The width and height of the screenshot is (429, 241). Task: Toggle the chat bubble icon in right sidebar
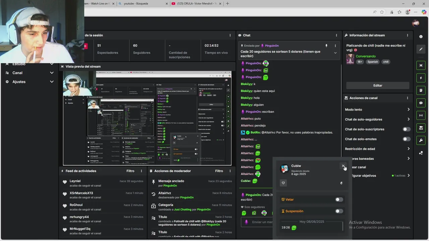click(x=421, y=103)
